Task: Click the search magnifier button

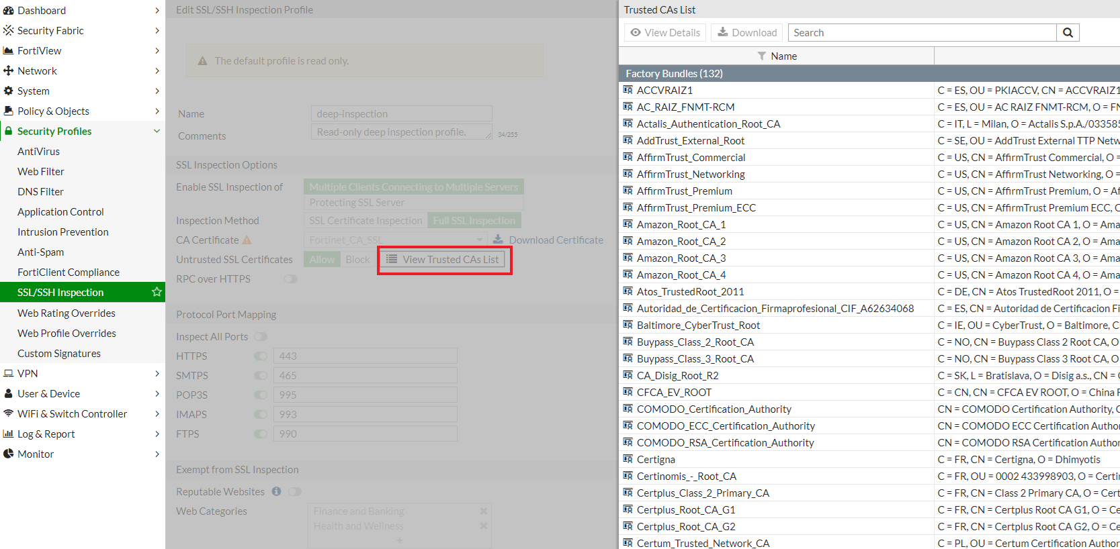Action: tap(1068, 33)
